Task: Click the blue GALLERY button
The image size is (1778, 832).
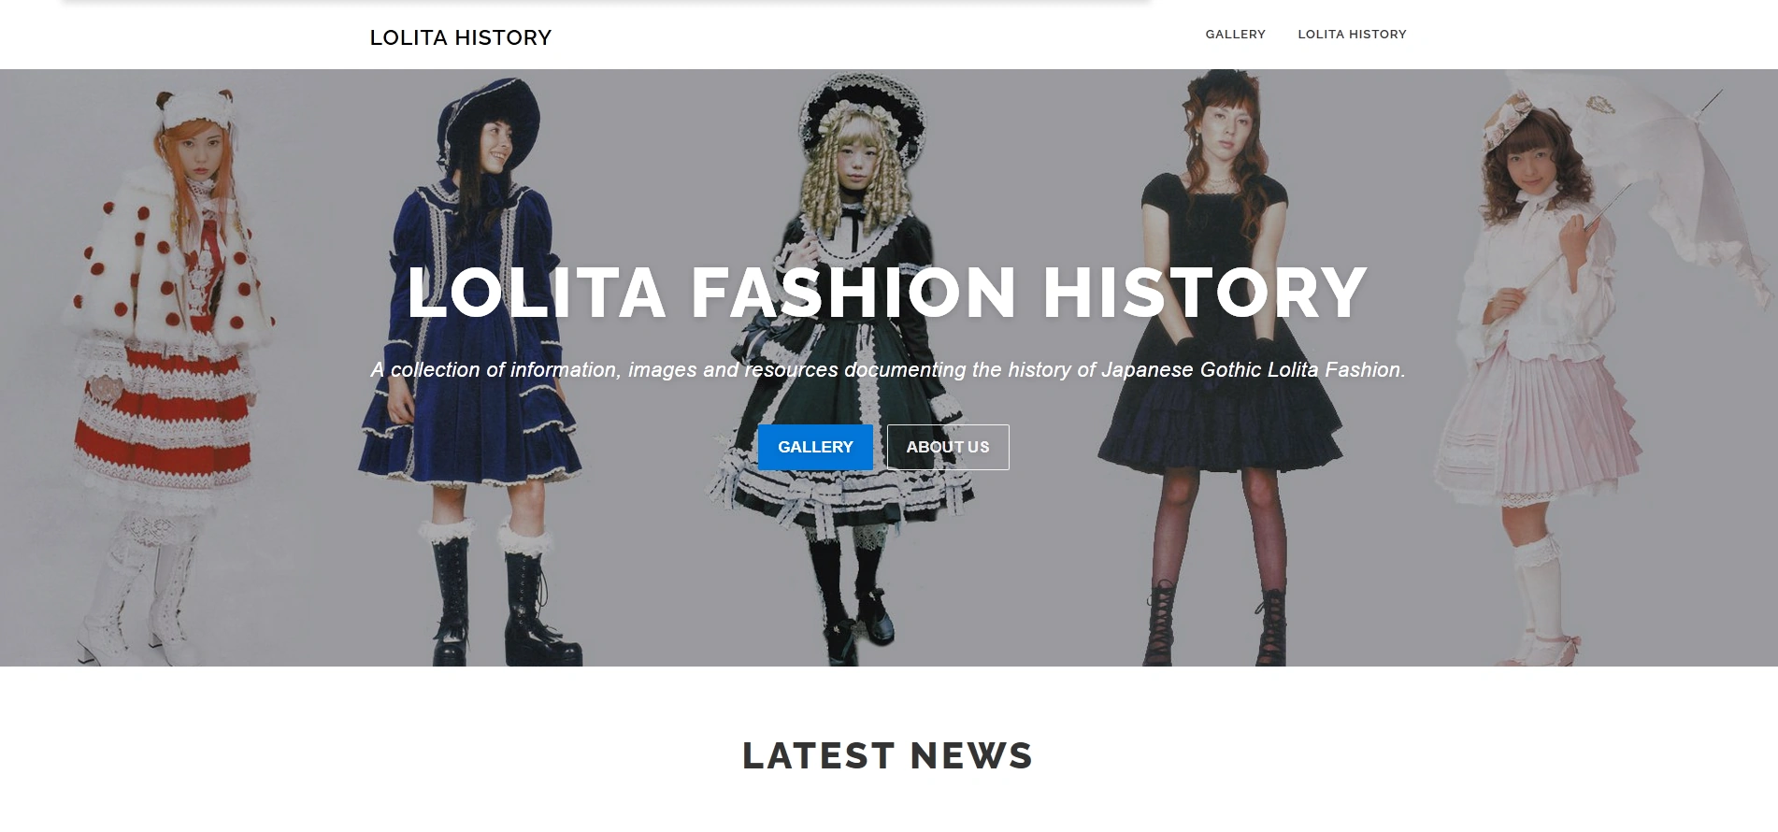Action: 815,447
